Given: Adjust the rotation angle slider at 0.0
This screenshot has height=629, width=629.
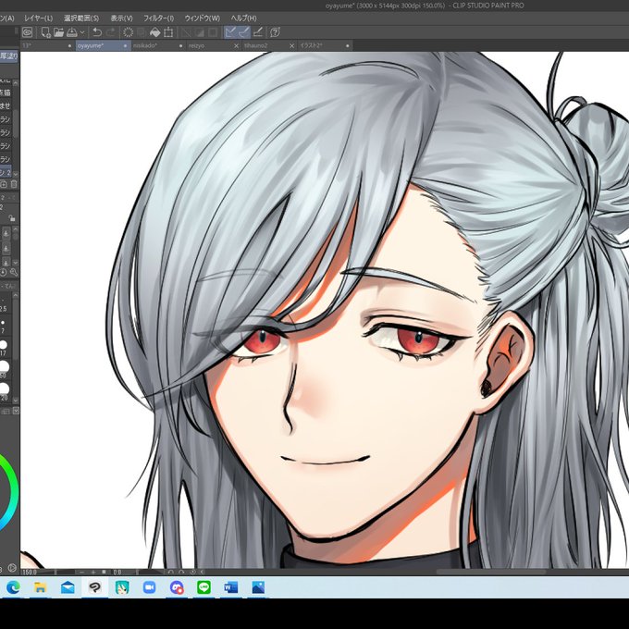Looking at the screenshot, I should (x=136, y=573).
